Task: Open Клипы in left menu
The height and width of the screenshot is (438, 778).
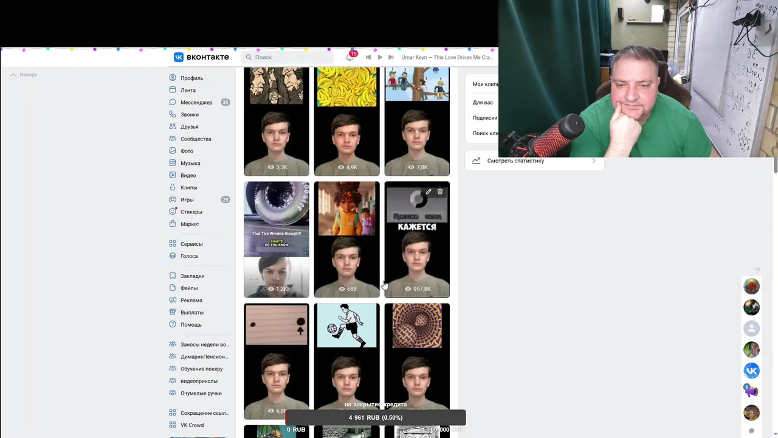Action: (x=188, y=187)
